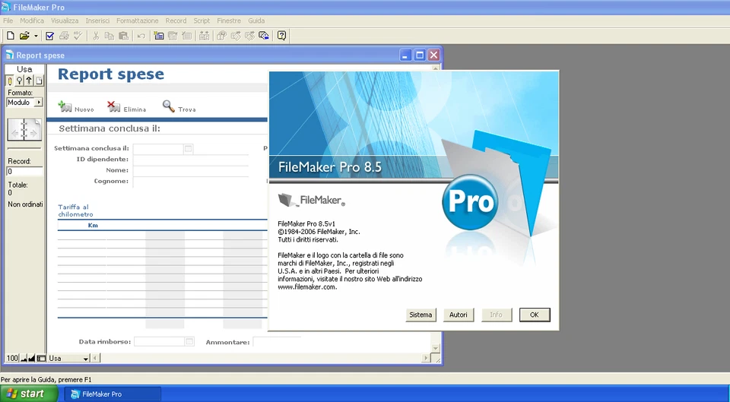Toggle the status area control icon
730x402 pixels.
point(41,358)
